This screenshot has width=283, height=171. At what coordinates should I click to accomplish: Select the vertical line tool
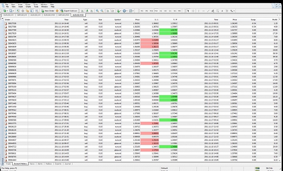coord(199,11)
